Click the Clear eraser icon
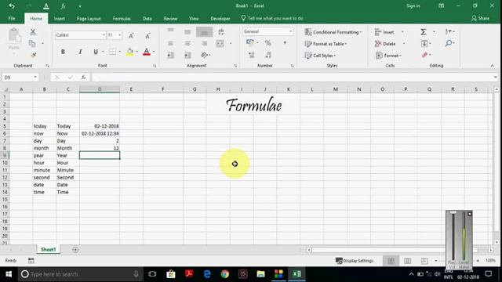502x282 pixels. click(424, 55)
